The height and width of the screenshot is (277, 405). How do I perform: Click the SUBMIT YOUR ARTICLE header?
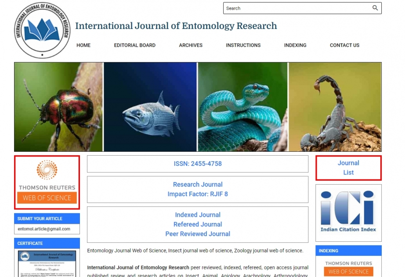(47, 219)
